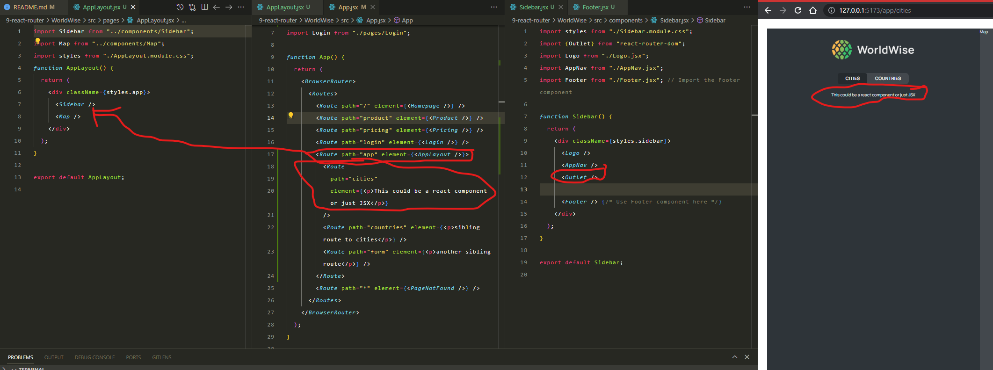This screenshot has height=370, width=993.
Task: Open 'Sidebar.jsx' file breadcrumb in the right editor
Action: coord(674,20)
